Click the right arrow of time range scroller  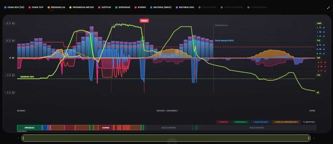pos(314,138)
